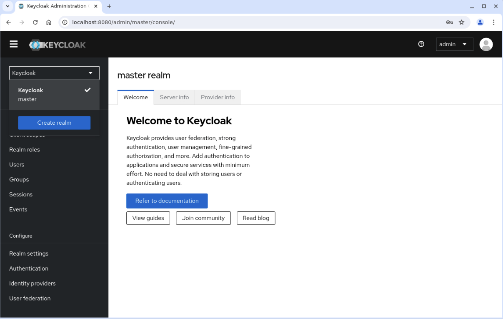Go forward with the browser forward arrow
The width and height of the screenshot is (503, 319).
pos(22,22)
